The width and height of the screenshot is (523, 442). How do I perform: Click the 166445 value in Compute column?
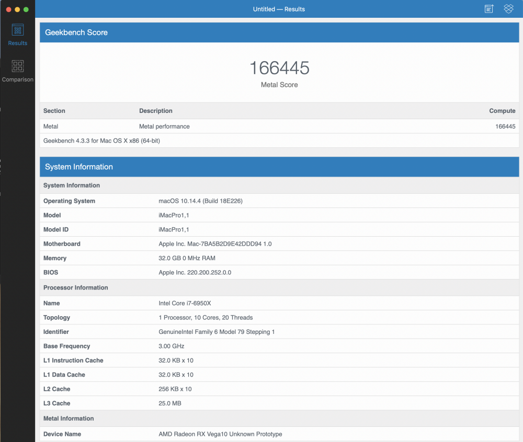pos(505,126)
